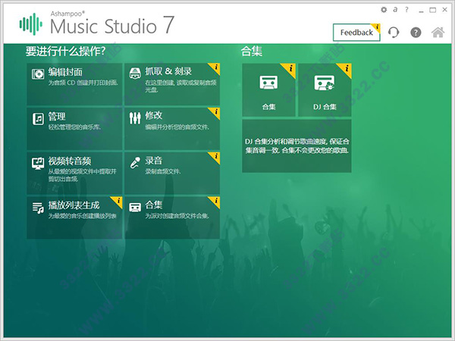This screenshot has width=455, height=341.
Task: Open support via the headset icon
Action: (394, 32)
